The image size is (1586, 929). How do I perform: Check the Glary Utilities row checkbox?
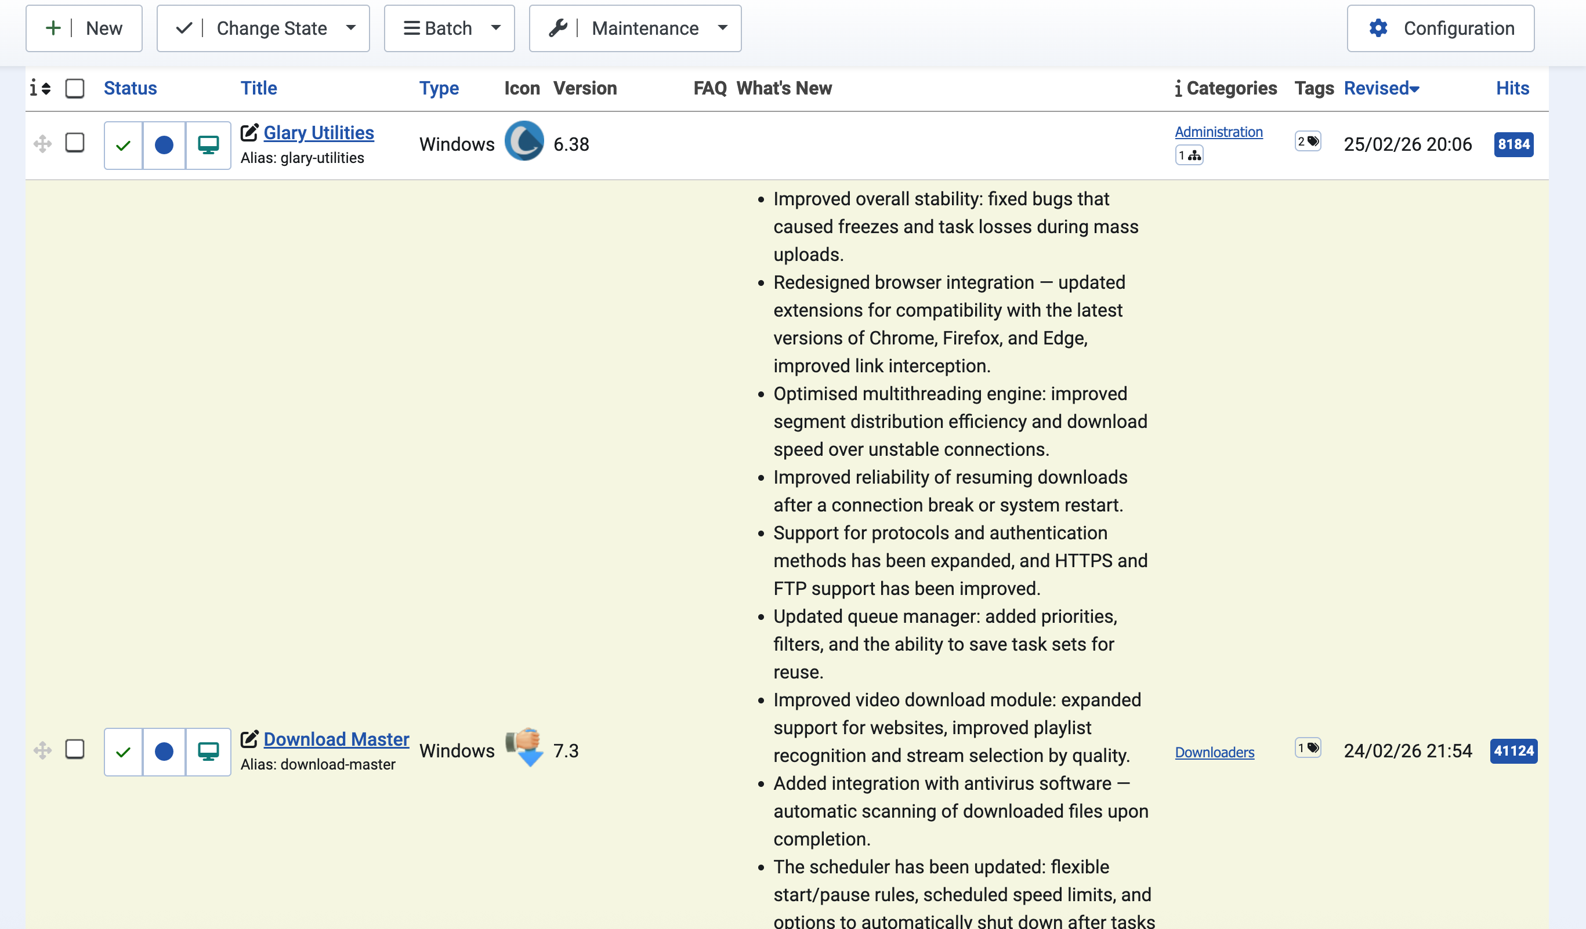[x=75, y=143]
